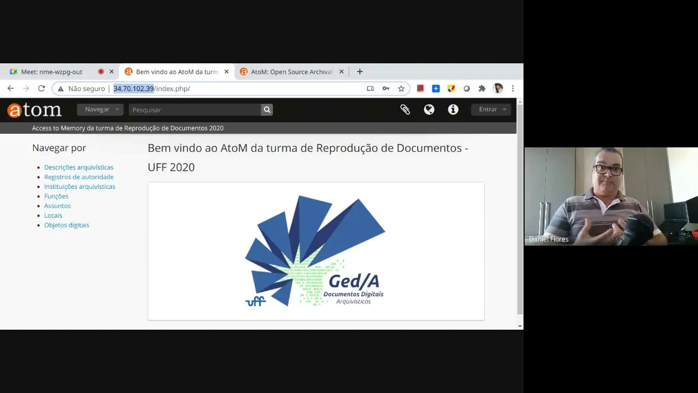Open the yellow shield extension icon
This screenshot has height=393, width=698.
451,88
